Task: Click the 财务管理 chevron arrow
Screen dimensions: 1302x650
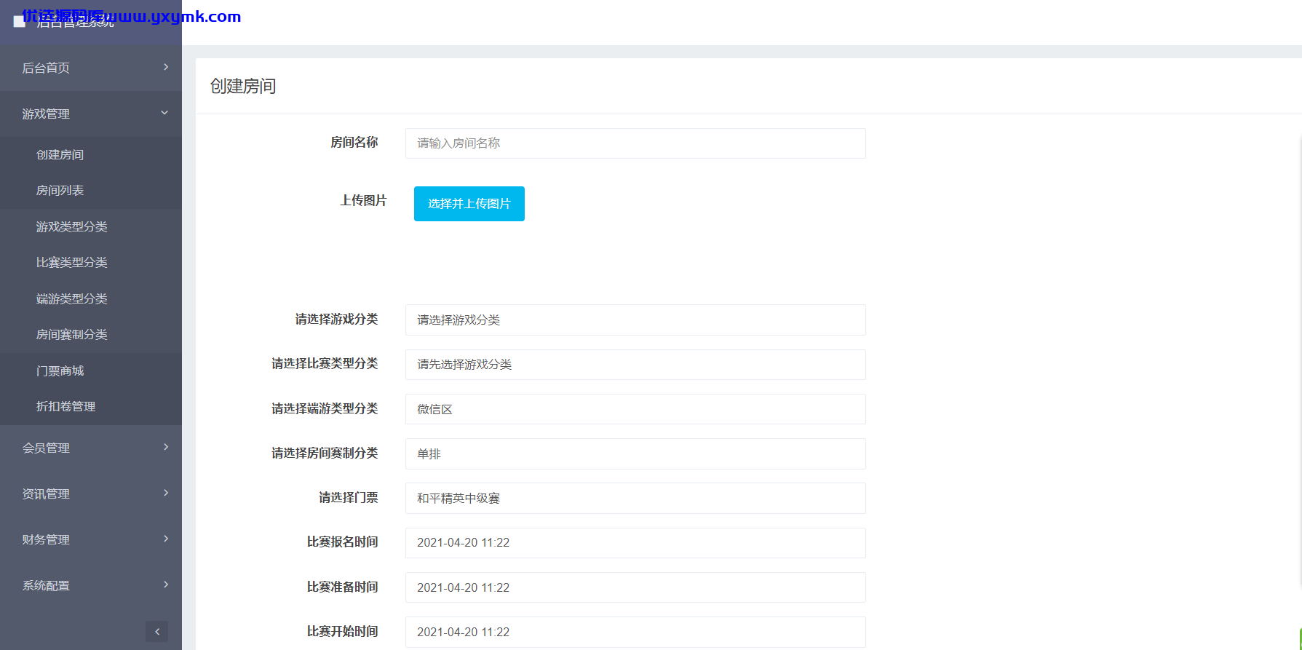Action: [166, 539]
